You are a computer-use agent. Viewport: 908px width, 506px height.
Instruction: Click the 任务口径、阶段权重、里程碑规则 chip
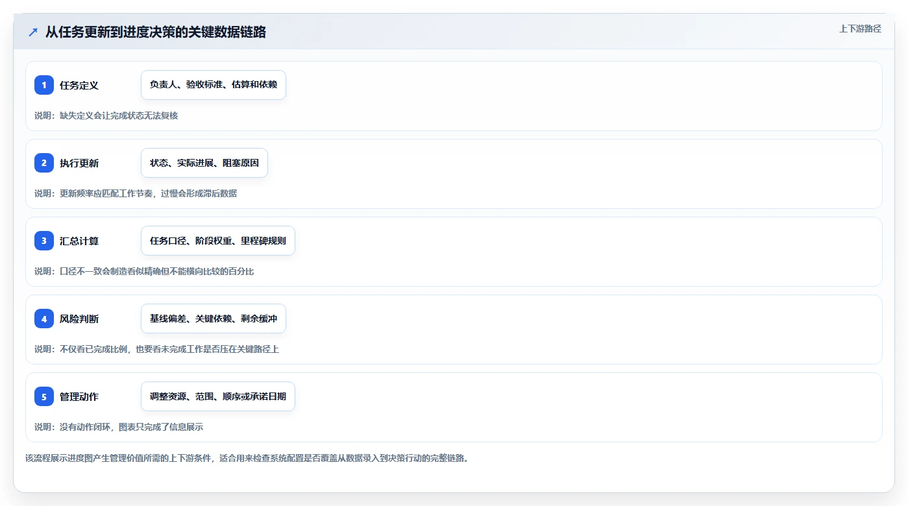click(x=218, y=241)
